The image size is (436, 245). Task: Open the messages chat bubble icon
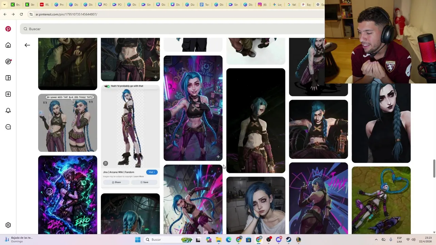pos(8,127)
